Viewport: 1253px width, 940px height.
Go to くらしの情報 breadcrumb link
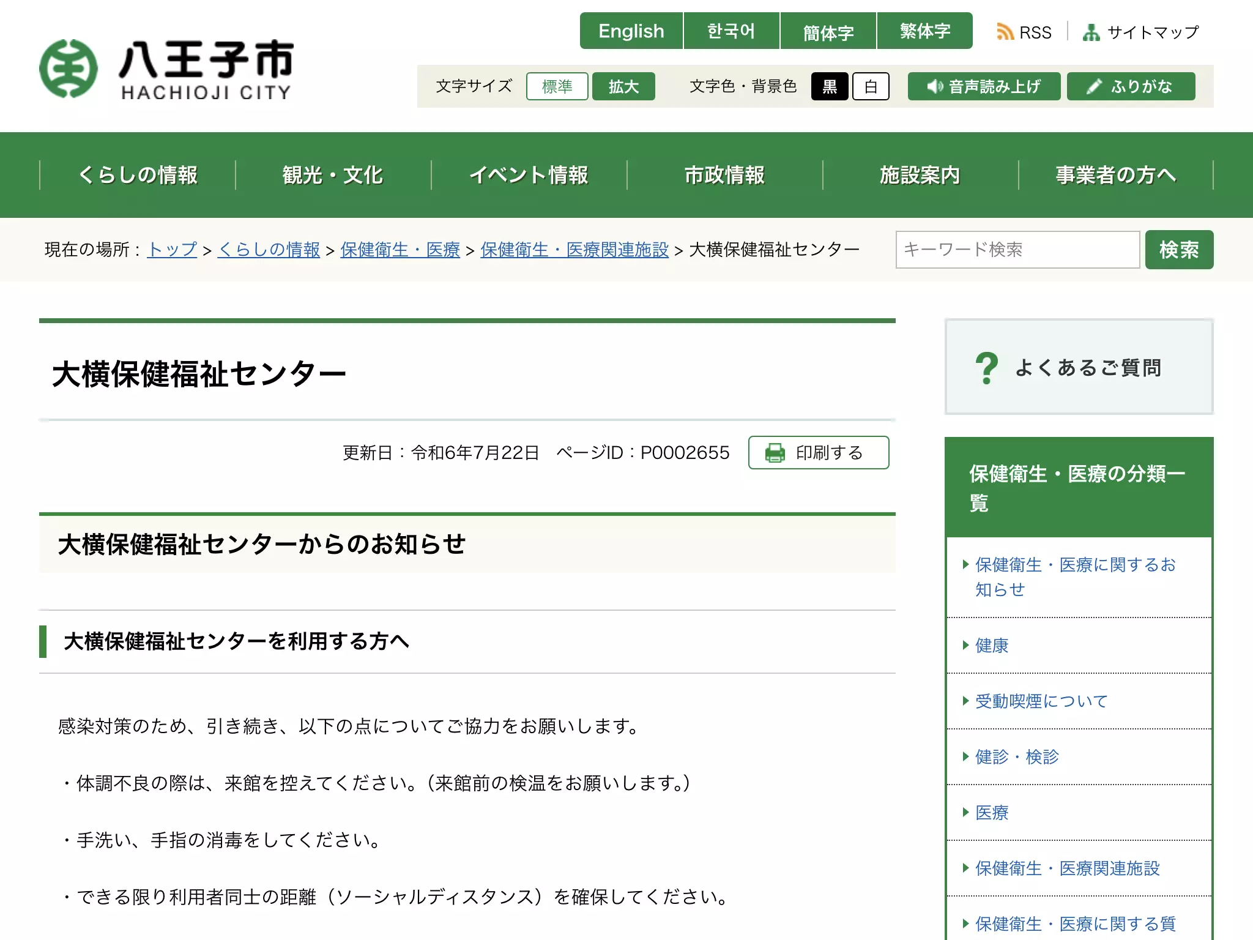(x=269, y=250)
